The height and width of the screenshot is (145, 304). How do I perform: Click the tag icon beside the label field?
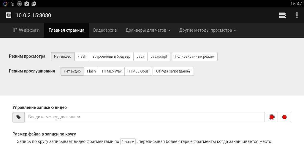18,117
